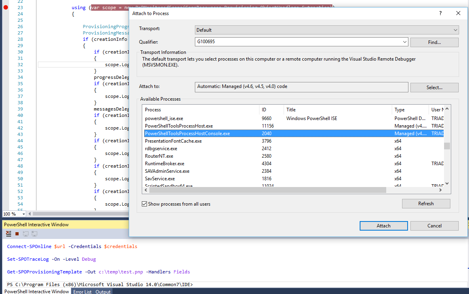The image size is (469, 294).
Task: Expand the Qualifier combo box arrow
Action: (x=405, y=42)
